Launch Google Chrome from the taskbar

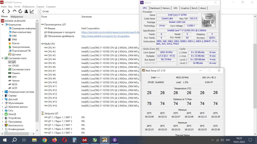coord(44,140)
